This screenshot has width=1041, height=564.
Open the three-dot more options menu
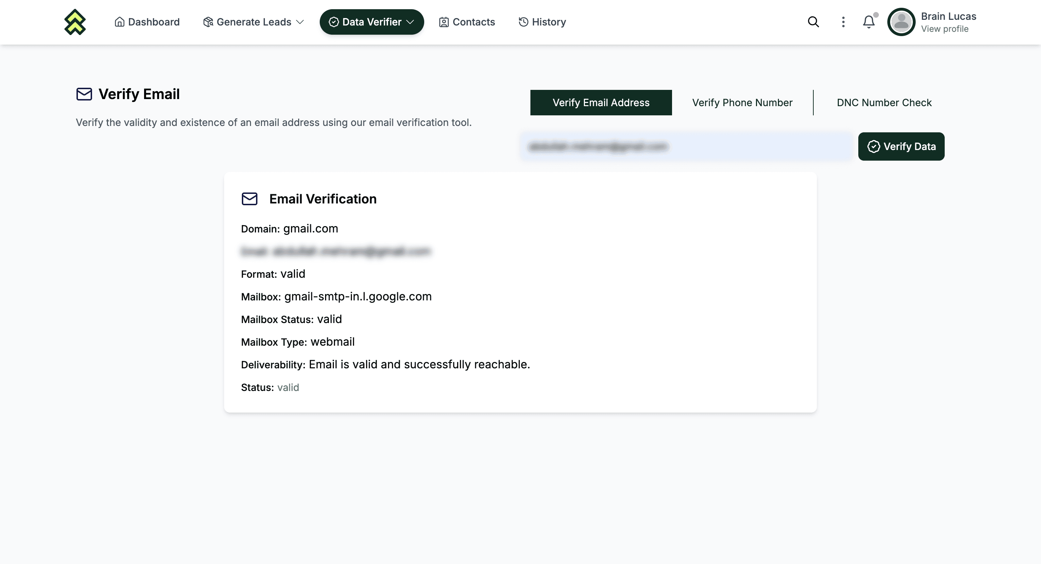click(x=843, y=22)
